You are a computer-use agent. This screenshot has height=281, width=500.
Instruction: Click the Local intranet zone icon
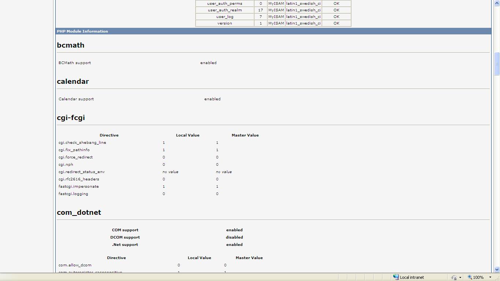point(396,277)
